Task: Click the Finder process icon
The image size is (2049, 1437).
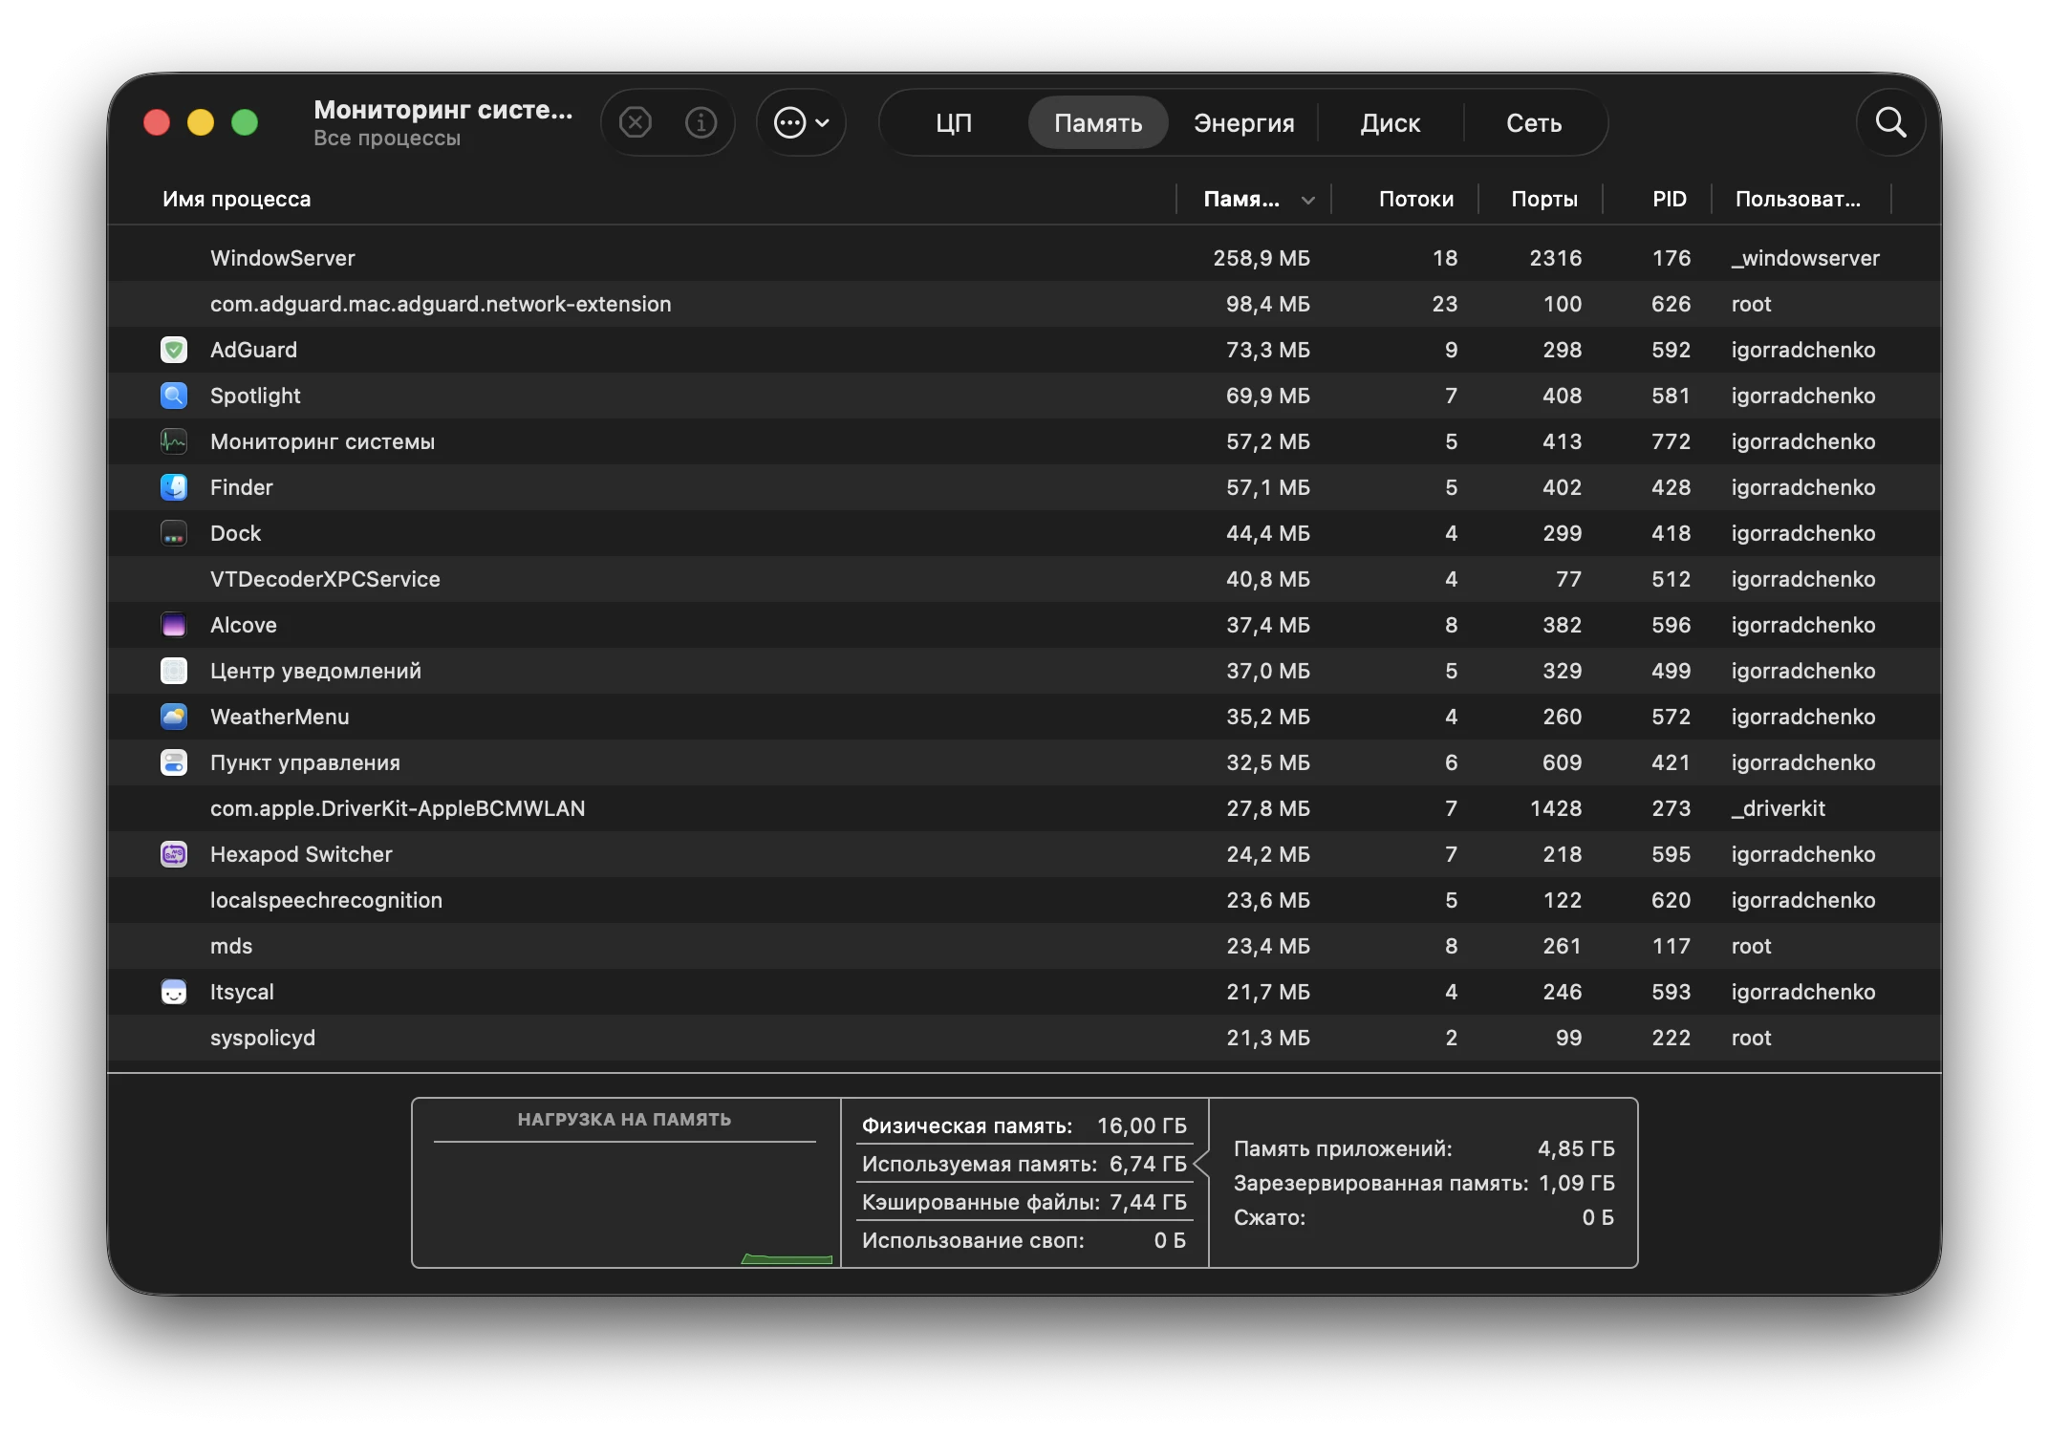Action: point(174,487)
